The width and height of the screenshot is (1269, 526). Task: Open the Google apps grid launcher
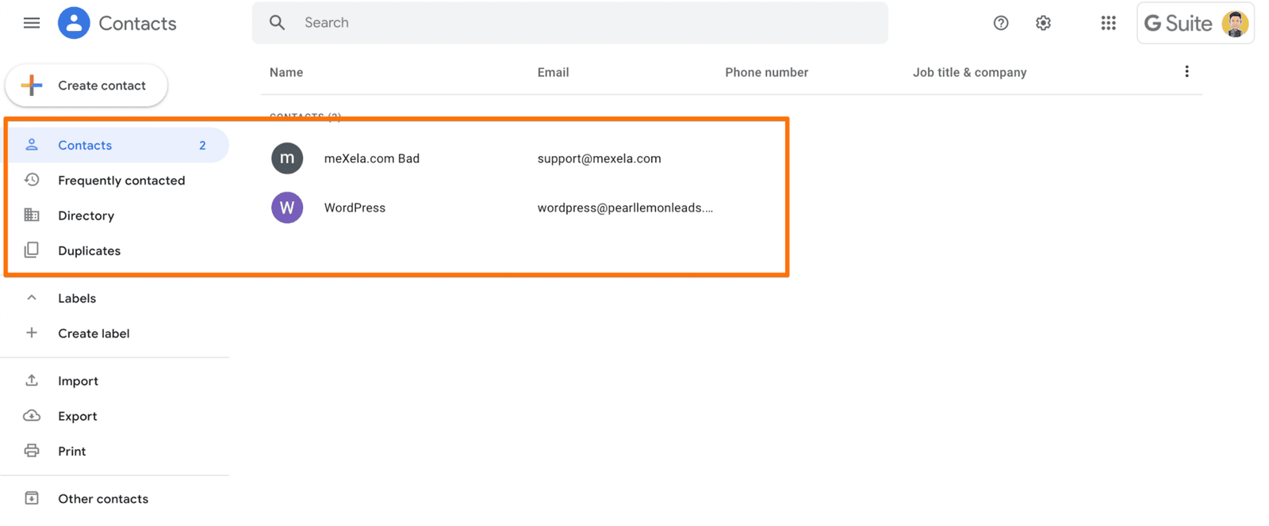point(1108,23)
